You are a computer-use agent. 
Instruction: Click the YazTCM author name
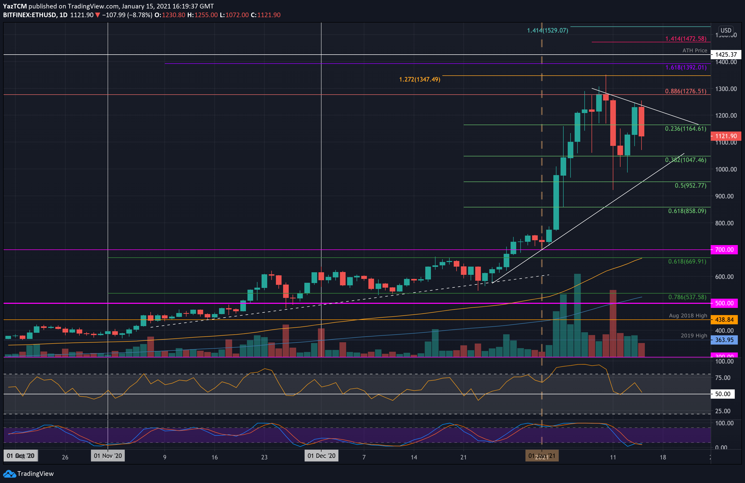15,6
